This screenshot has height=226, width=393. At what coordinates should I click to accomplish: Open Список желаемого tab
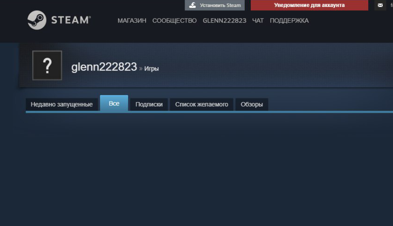click(x=201, y=104)
